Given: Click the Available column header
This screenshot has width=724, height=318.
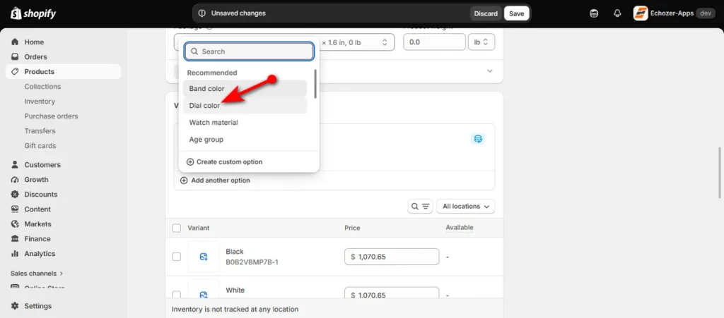Looking at the screenshot, I should pyautogui.click(x=460, y=228).
